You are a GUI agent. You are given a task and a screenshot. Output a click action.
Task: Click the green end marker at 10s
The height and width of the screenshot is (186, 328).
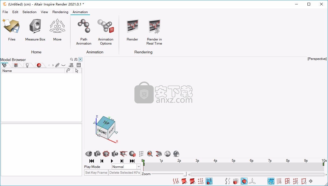pyautogui.click(x=323, y=164)
